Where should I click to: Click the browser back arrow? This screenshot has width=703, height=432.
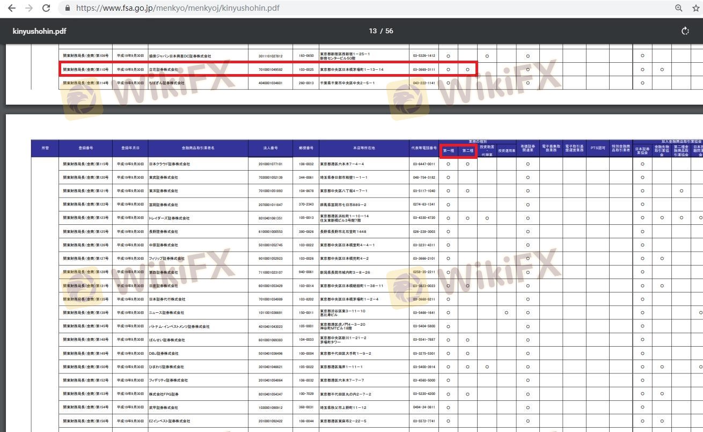pos(11,8)
